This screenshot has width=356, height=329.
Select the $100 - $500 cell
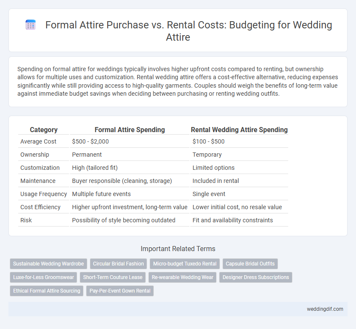(239, 141)
